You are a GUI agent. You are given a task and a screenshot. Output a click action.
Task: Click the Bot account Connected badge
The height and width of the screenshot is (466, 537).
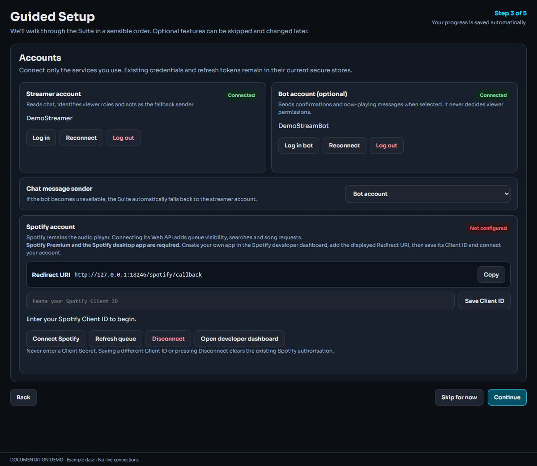[493, 95]
